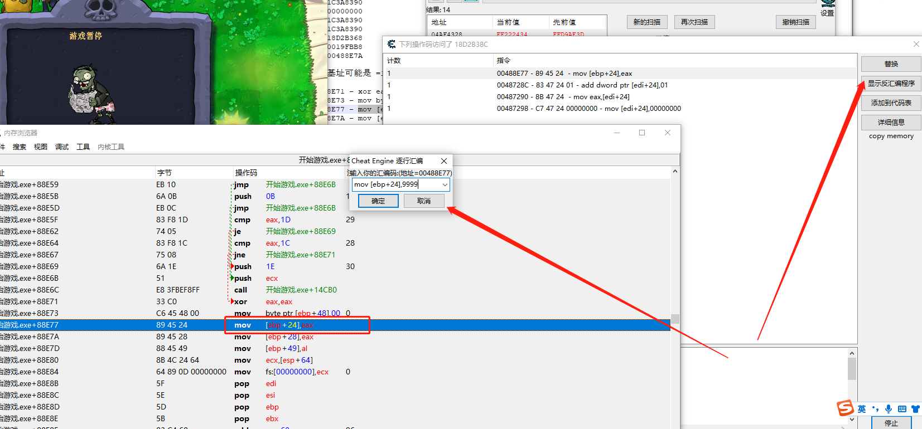
Task: Click the lower right panel scrollbar thumb
Action: [x=852, y=369]
